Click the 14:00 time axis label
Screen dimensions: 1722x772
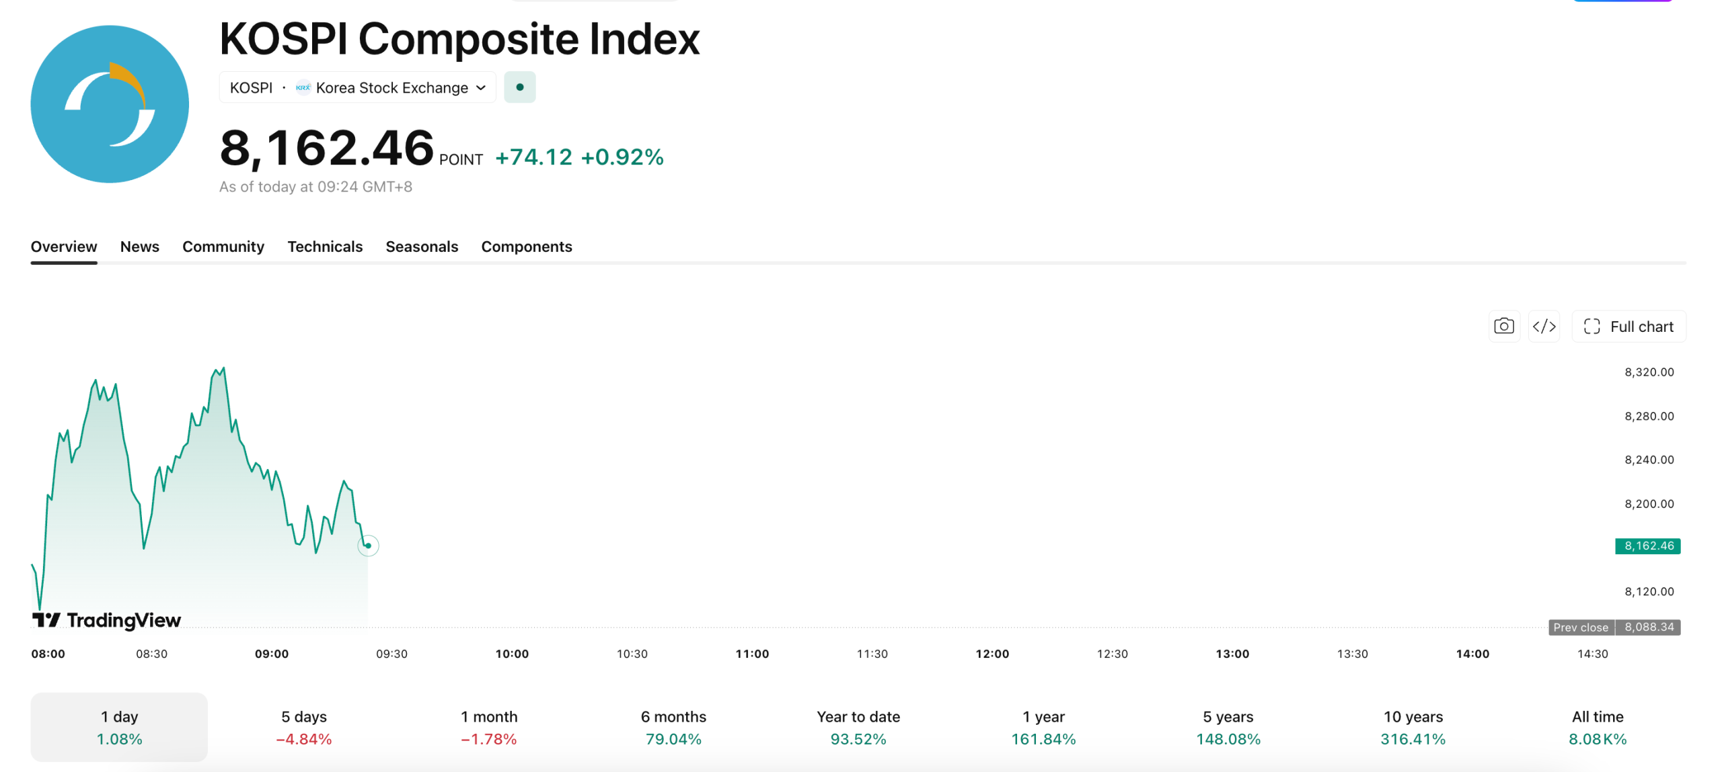[1472, 654]
